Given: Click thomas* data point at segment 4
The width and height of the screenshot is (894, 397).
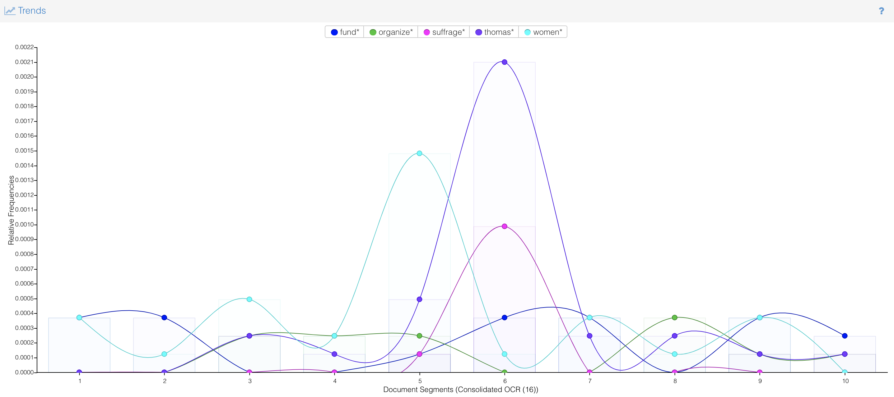Looking at the screenshot, I should pos(334,354).
